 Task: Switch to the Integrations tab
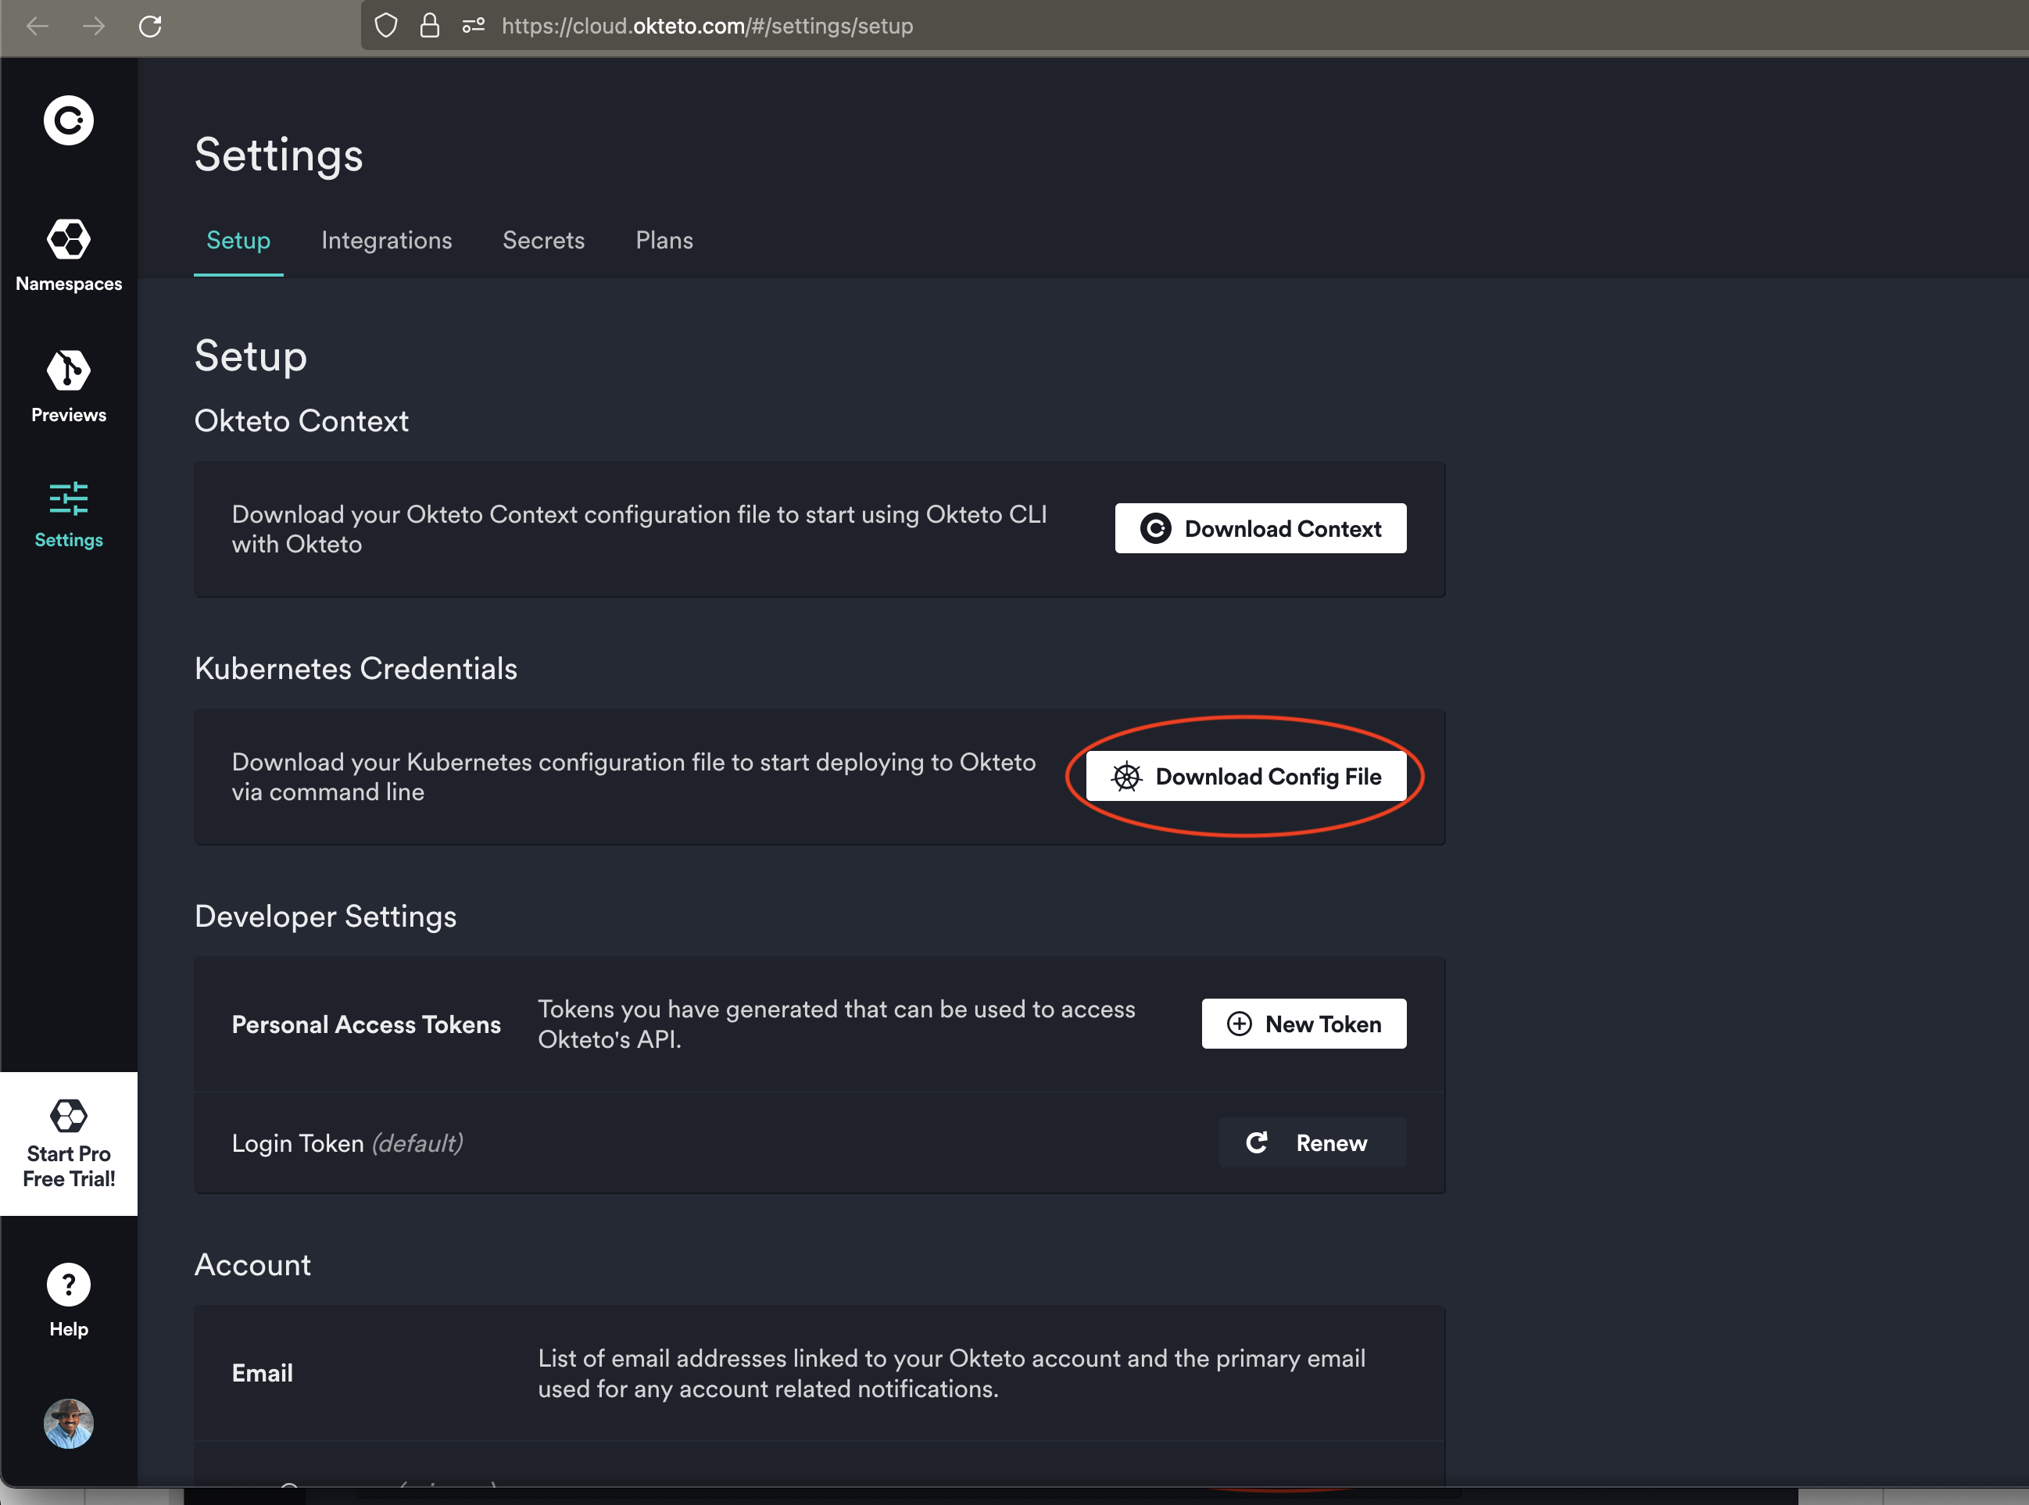[x=386, y=241]
